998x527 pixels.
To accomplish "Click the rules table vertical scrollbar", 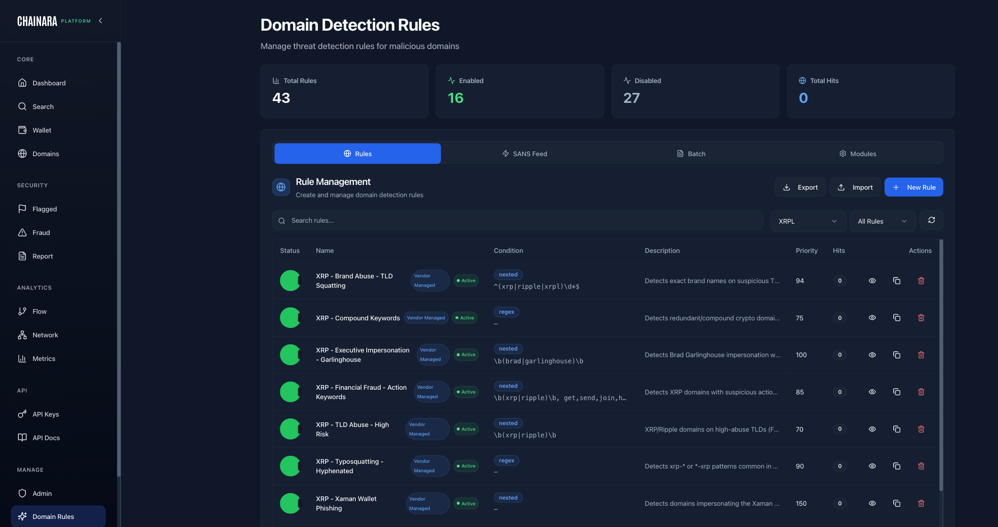I will click(941, 366).
